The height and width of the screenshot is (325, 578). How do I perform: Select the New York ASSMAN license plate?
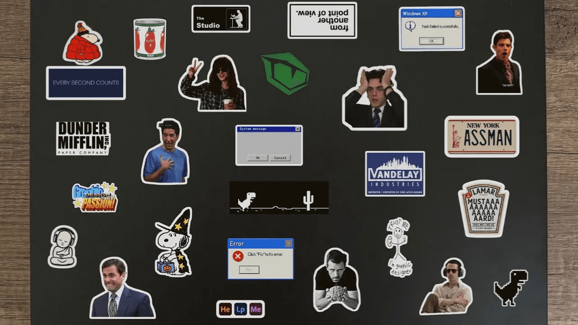click(x=482, y=136)
